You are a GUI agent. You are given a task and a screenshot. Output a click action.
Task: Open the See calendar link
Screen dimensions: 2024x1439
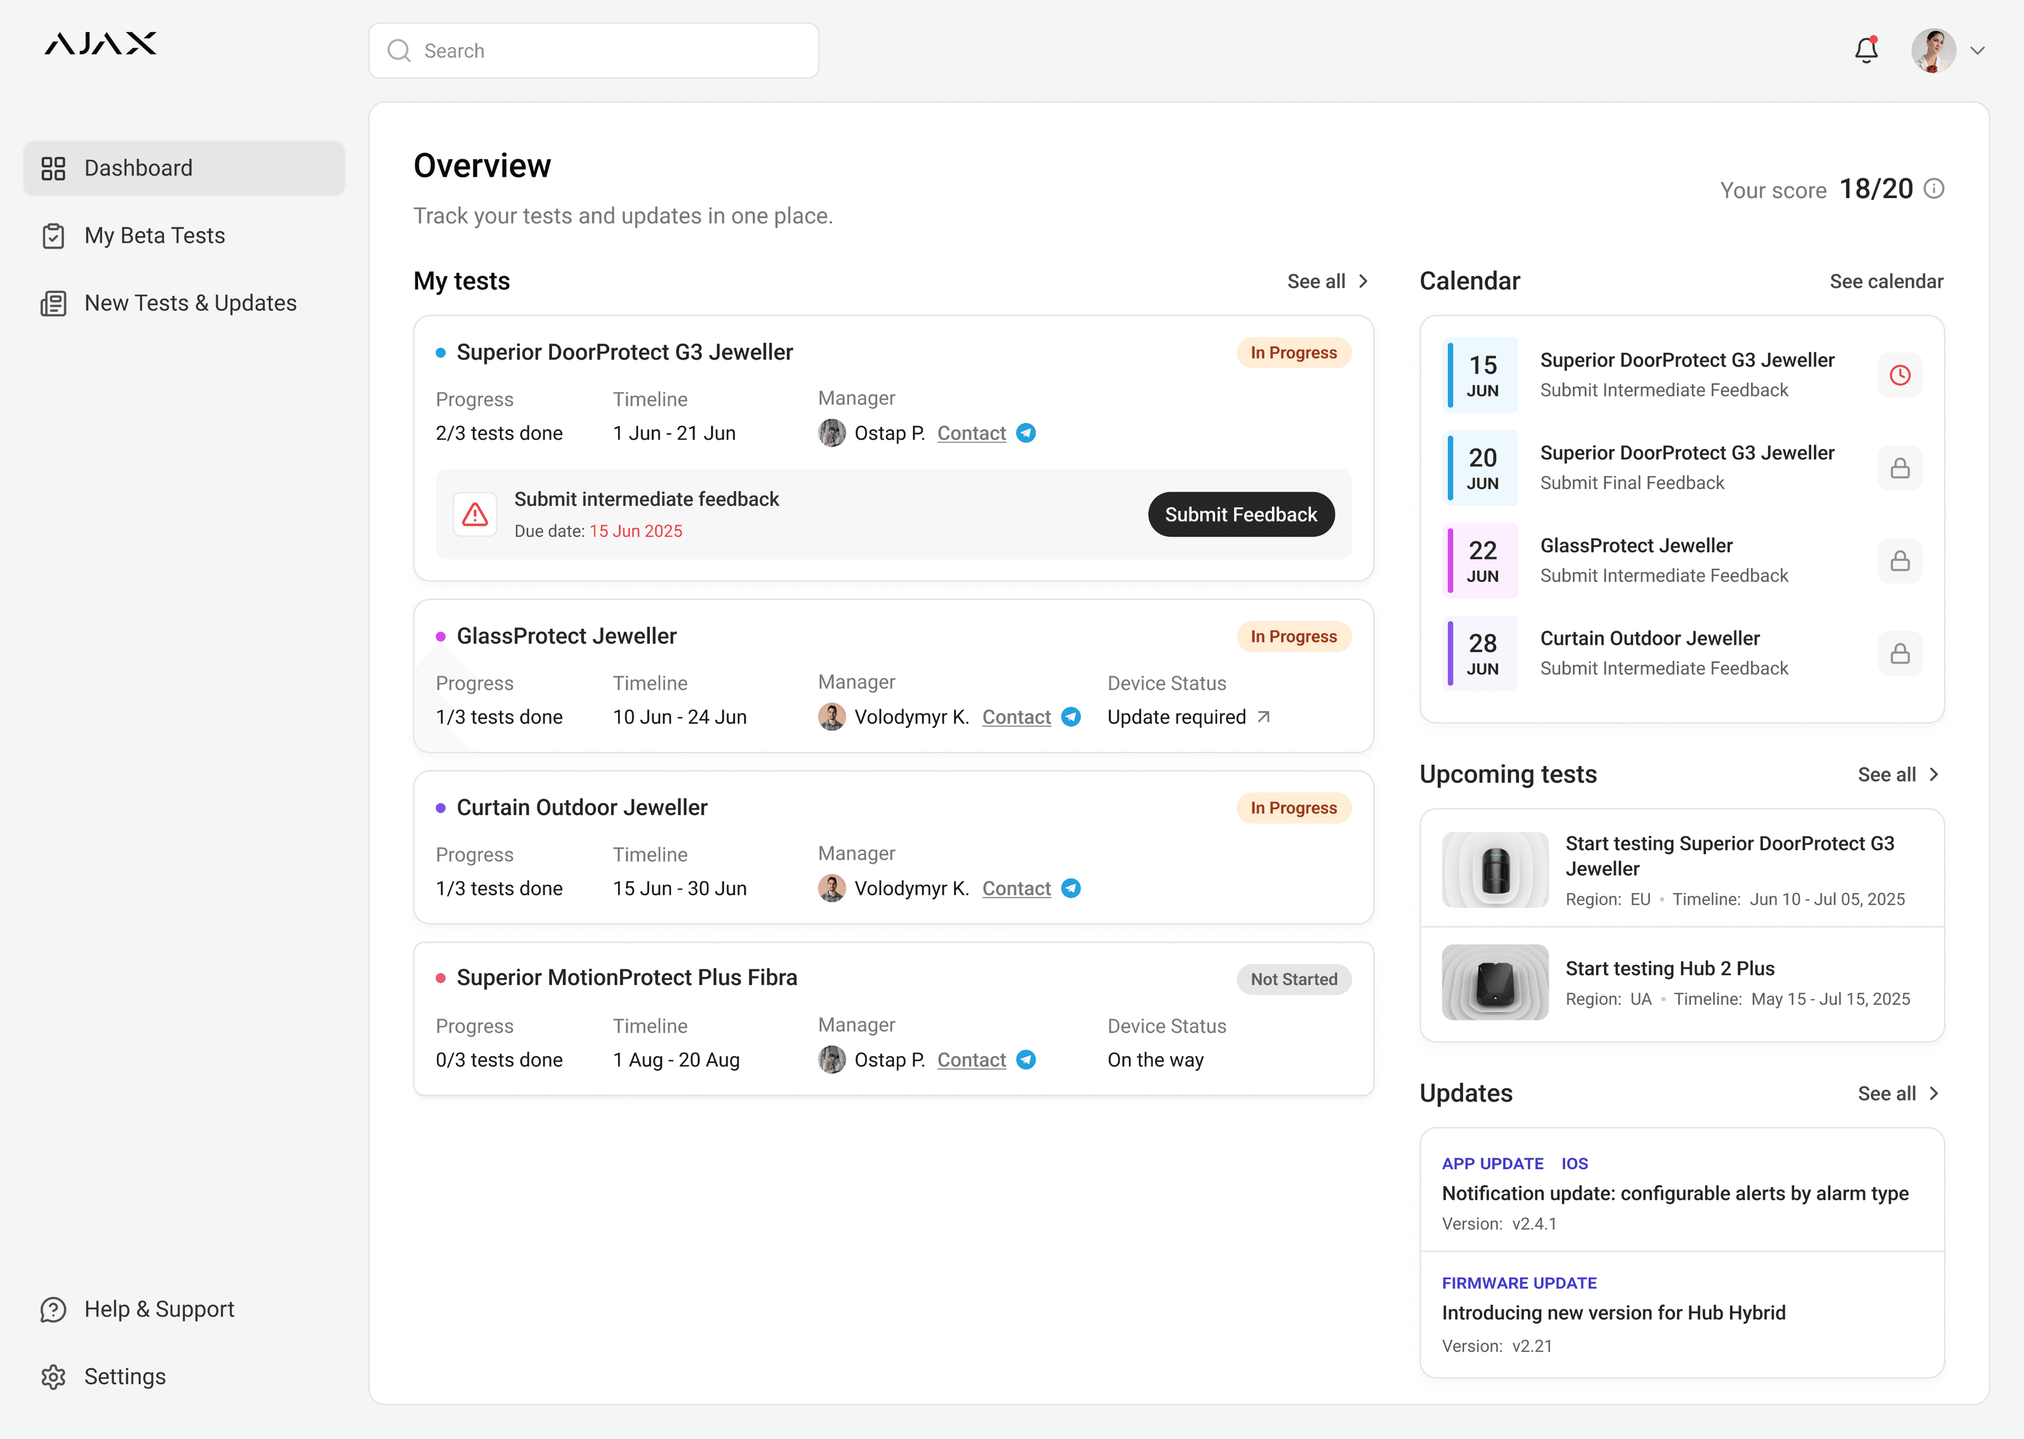(x=1886, y=282)
